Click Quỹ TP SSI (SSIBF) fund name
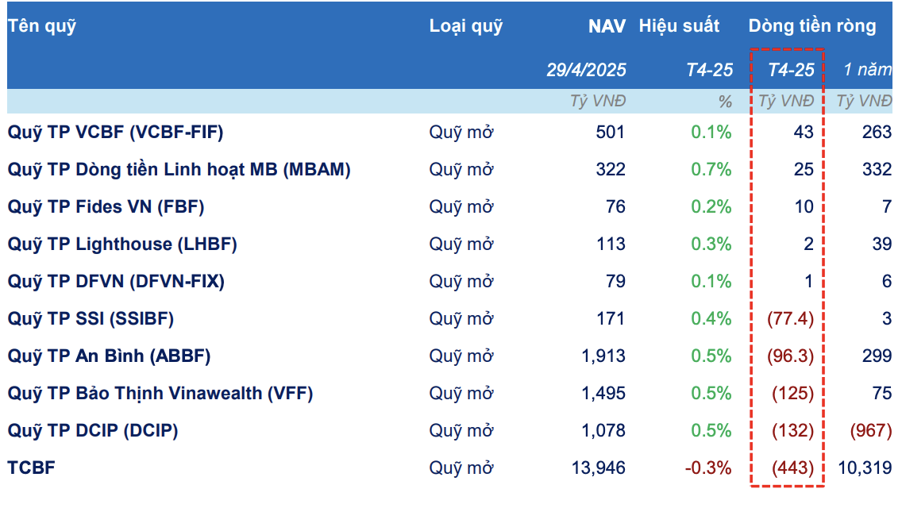The image size is (902, 508). click(91, 319)
